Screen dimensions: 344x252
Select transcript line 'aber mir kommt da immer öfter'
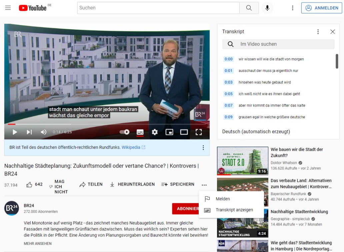point(272,106)
